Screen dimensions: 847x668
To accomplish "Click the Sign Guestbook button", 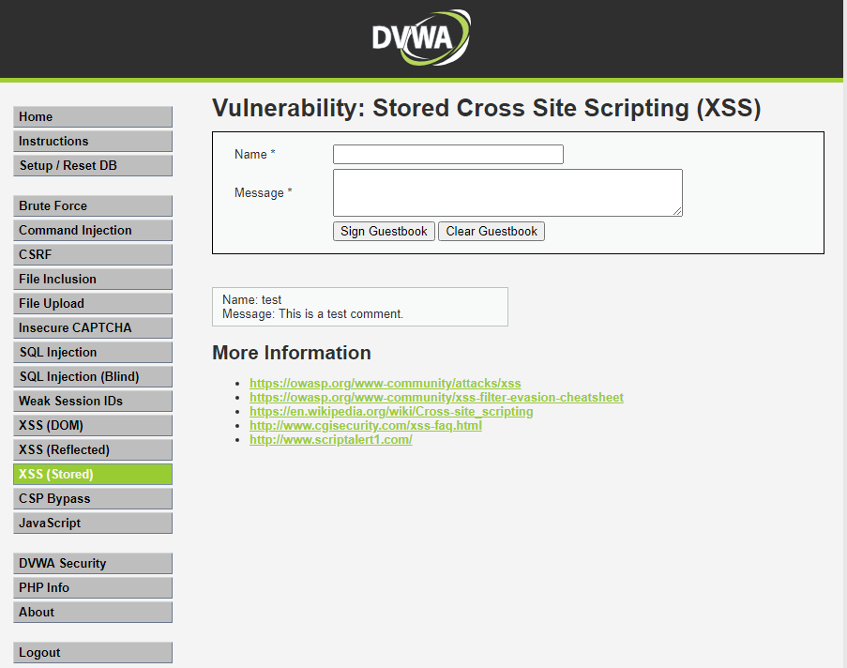I will click(384, 232).
